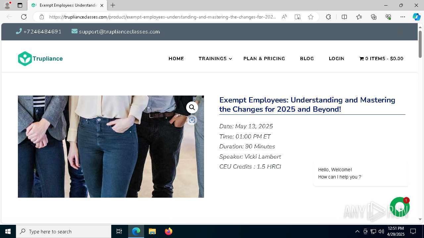Open the Edge profile icon
Screen dimensions: 424x238
pyautogui.click(x=7, y=5)
